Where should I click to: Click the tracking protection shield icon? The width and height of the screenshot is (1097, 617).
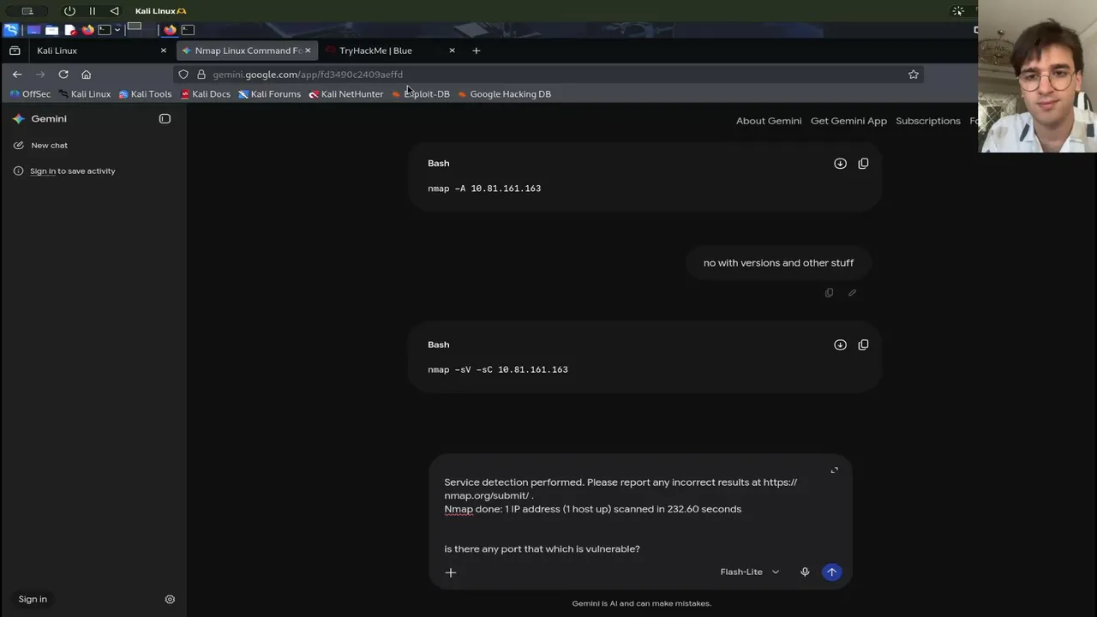[183, 75]
